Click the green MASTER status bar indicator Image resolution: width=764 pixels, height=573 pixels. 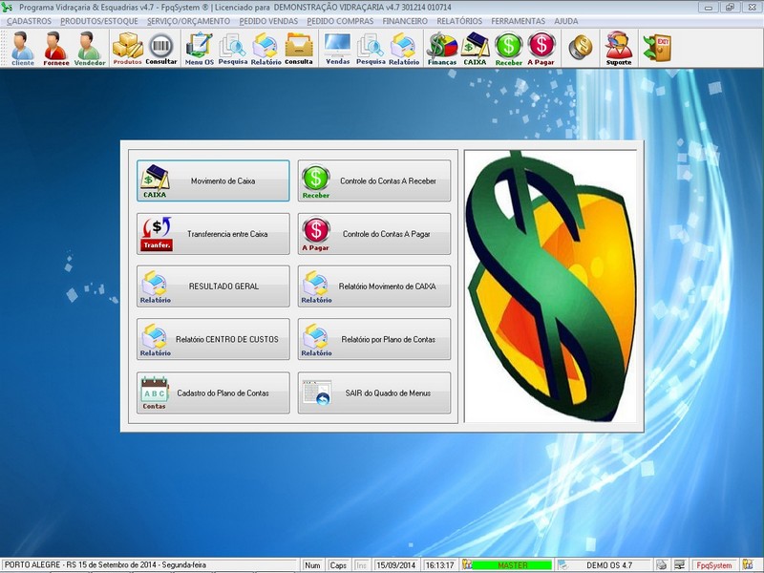click(513, 565)
